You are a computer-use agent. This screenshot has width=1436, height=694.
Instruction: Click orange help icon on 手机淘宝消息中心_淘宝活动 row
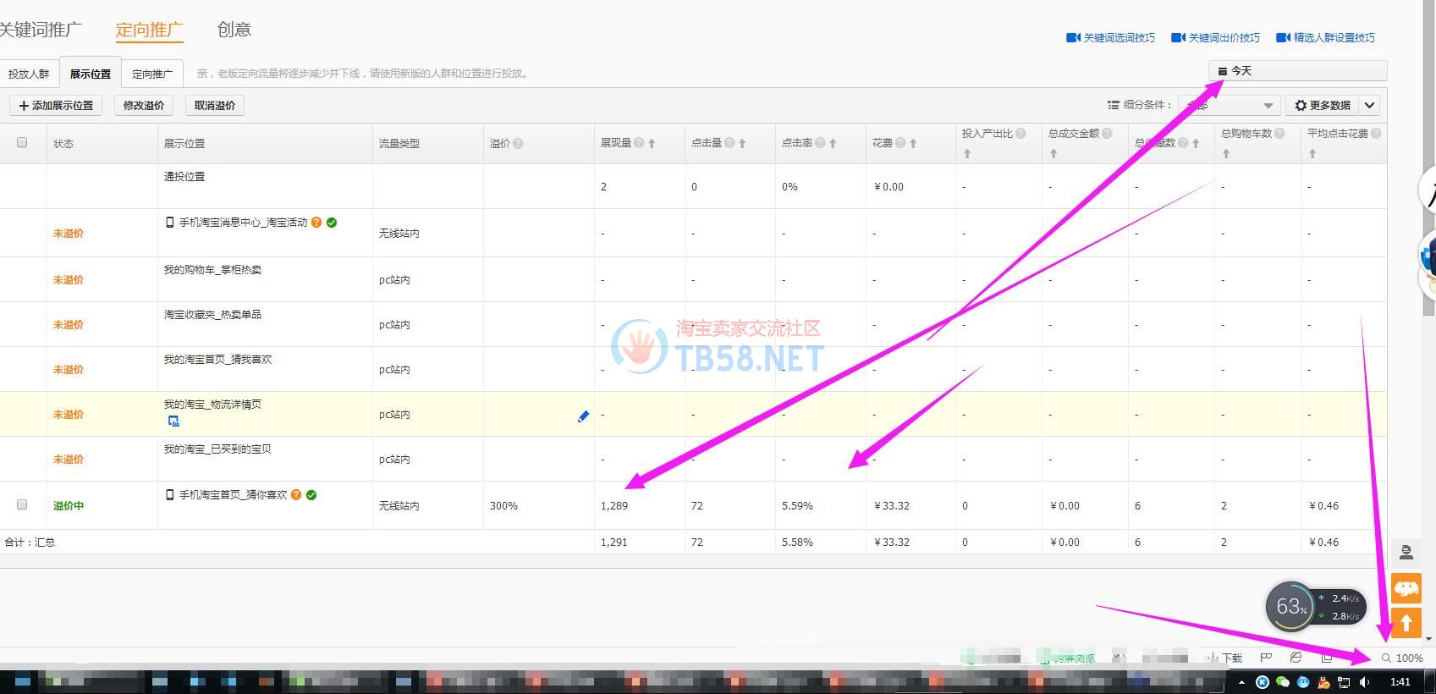click(316, 223)
